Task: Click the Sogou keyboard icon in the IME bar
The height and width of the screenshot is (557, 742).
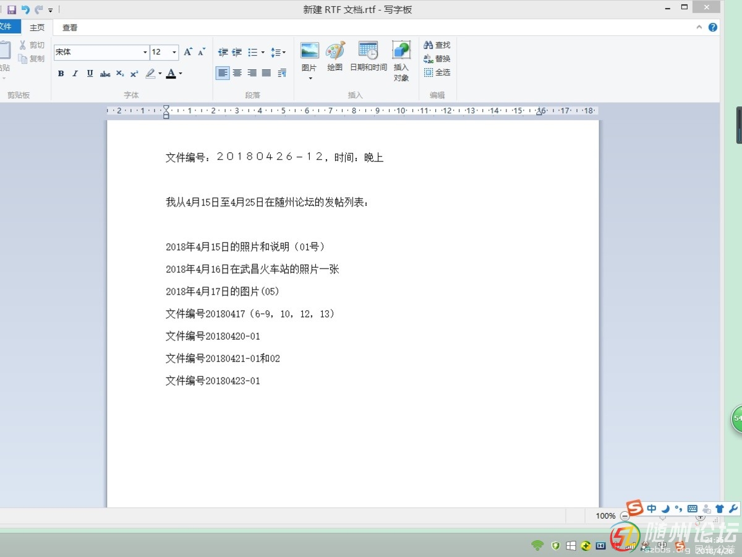Action: pyautogui.click(x=693, y=509)
